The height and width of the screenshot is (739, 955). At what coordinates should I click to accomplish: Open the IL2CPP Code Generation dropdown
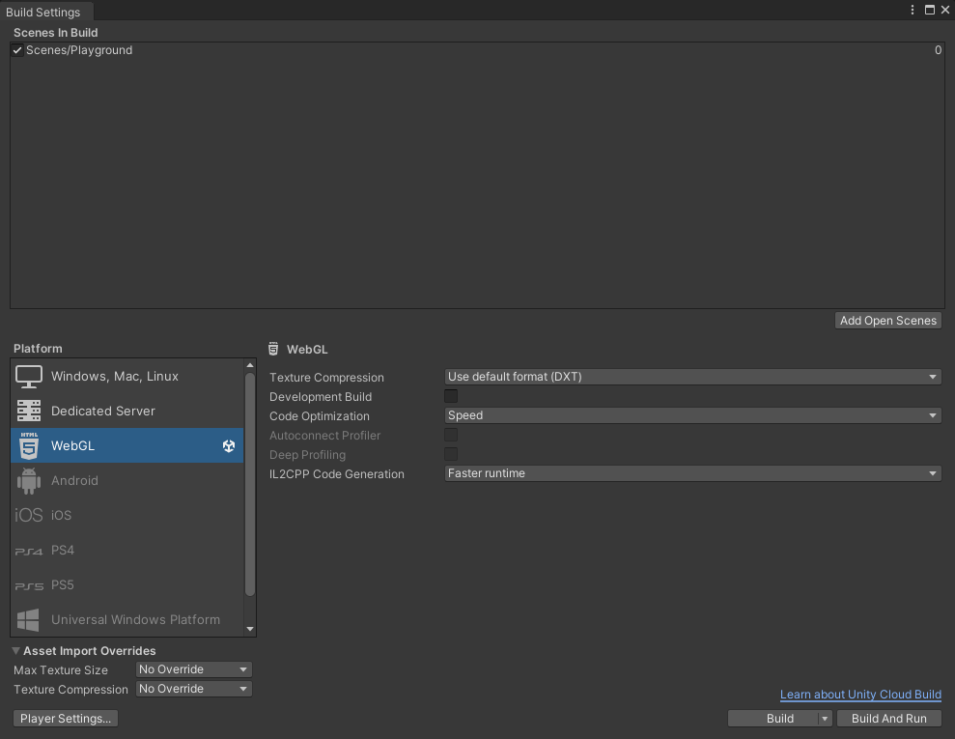coord(693,473)
